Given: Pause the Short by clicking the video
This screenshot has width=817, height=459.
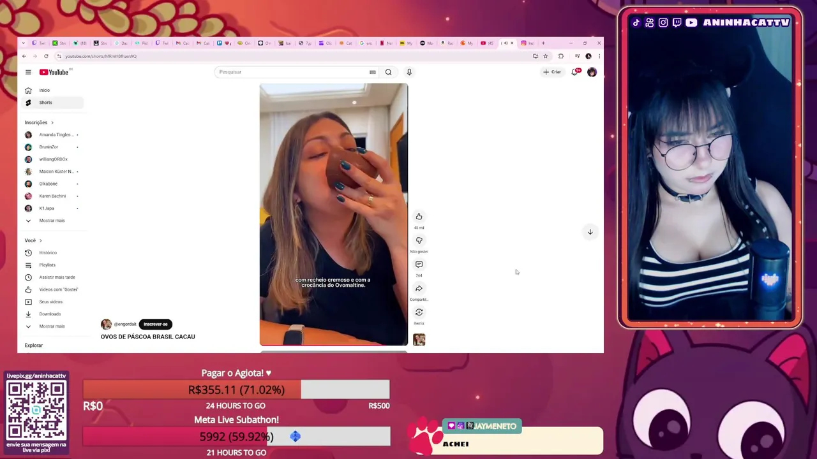Looking at the screenshot, I should [x=333, y=214].
